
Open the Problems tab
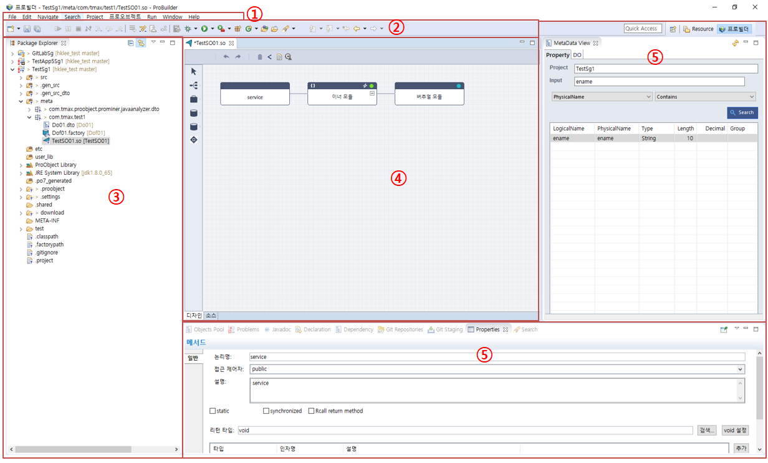click(x=244, y=329)
